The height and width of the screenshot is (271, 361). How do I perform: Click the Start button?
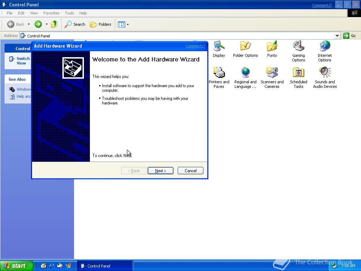17,266
